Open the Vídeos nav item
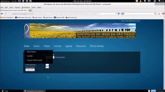165x92 pixels. click(47, 46)
